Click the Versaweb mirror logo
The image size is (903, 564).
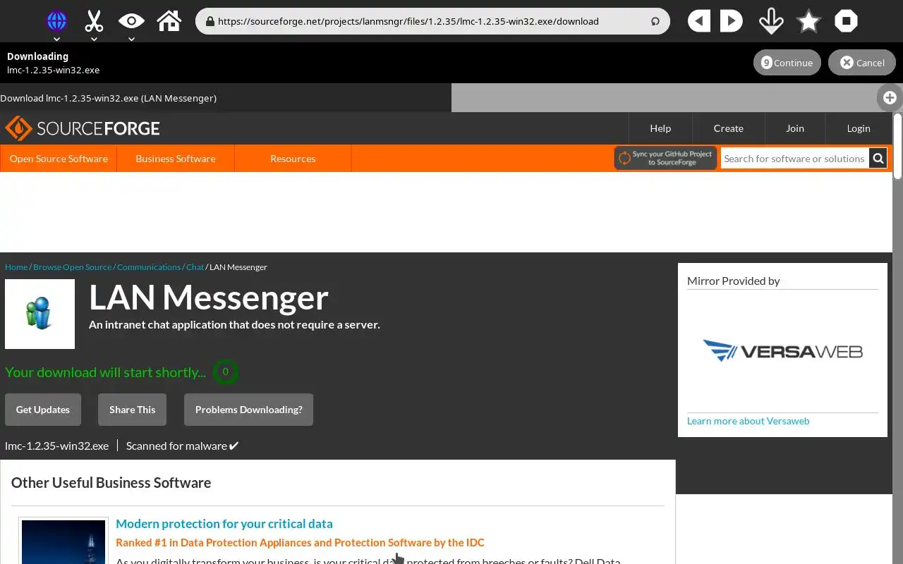pos(782,350)
